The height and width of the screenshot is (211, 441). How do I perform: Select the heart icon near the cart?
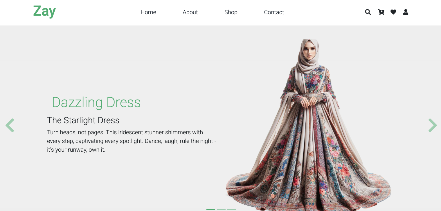click(x=393, y=12)
